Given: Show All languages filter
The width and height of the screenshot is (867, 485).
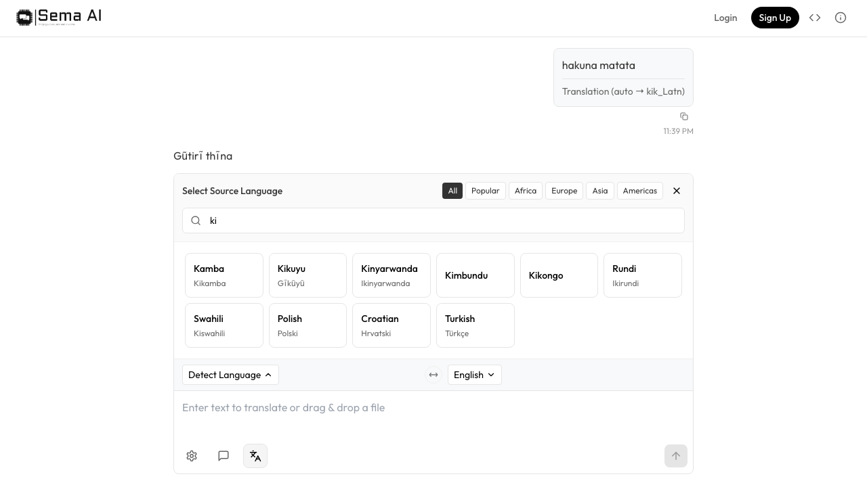Looking at the screenshot, I should click(452, 191).
